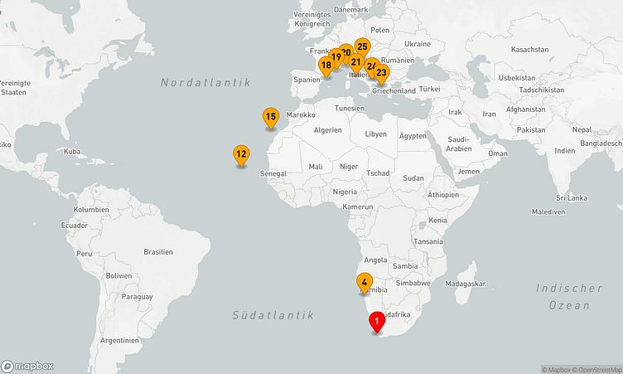Click the Indischer Ozean label
The image size is (623, 374).
pos(568,297)
